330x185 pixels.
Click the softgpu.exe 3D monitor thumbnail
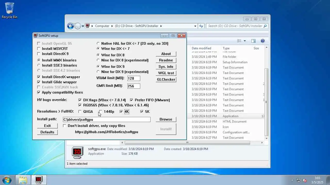point(77,153)
